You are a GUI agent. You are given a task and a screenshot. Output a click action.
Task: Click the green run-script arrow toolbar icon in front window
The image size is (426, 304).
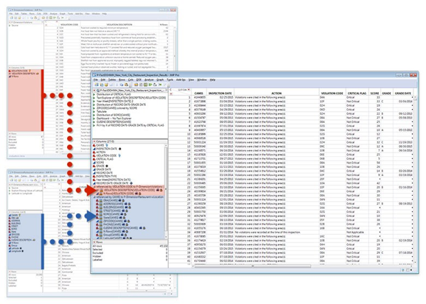coord(150,85)
